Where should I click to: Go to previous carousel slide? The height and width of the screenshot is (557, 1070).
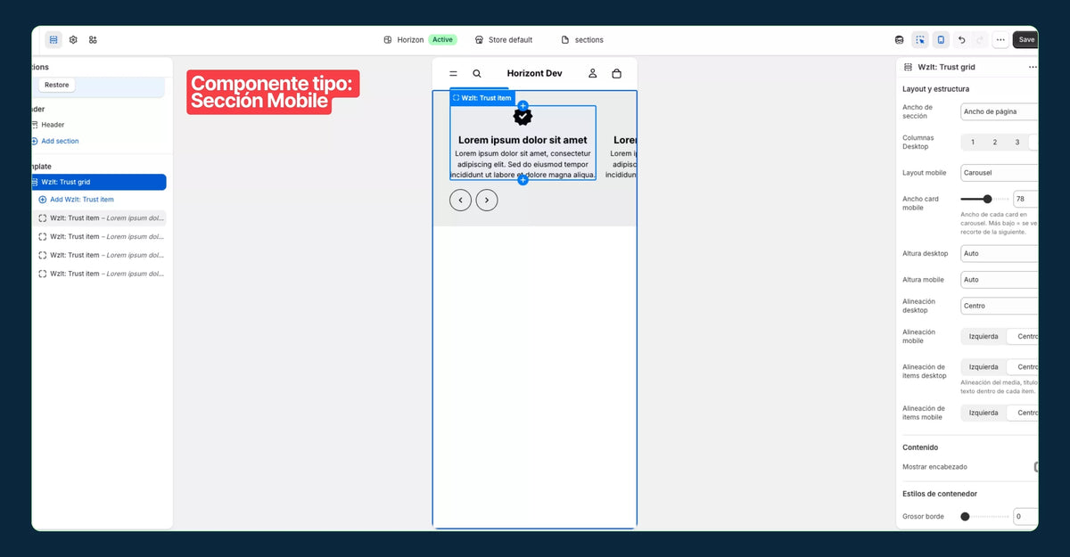coord(460,201)
